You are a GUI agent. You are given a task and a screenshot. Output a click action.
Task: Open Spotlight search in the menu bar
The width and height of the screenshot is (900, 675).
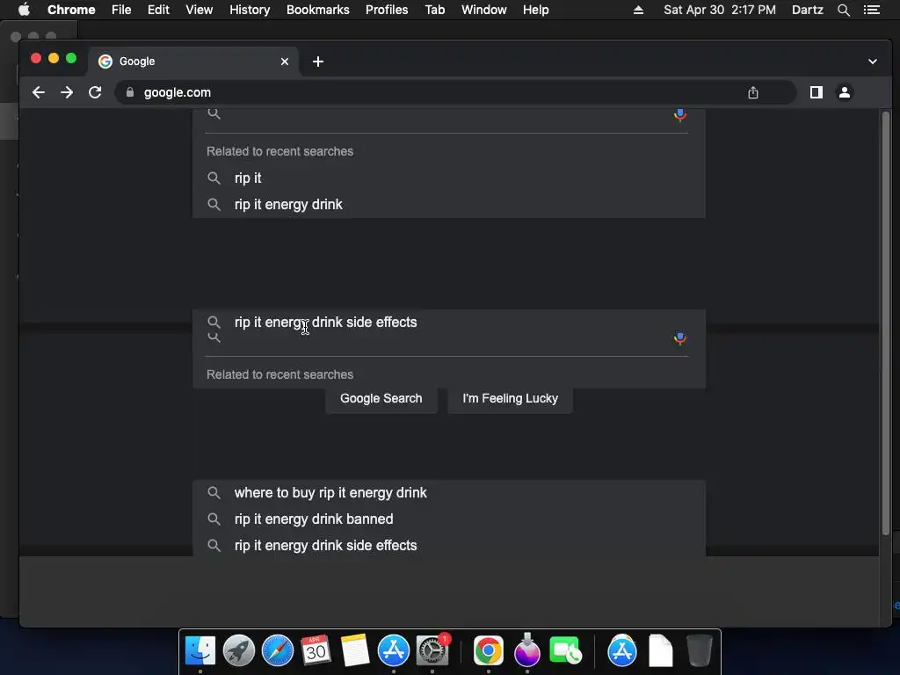[843, 10]
